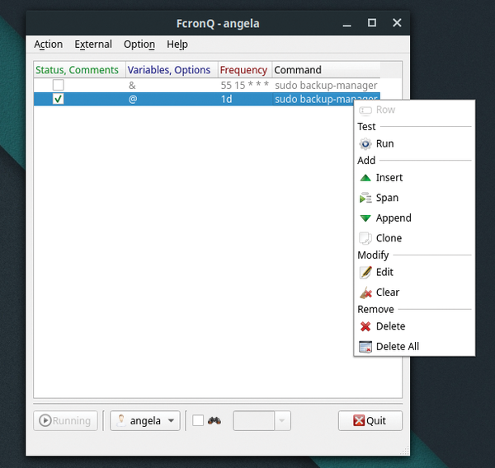Click the Edit pencil icon
The width and height of the screenshot is (495, 468).
click(365, 272)
